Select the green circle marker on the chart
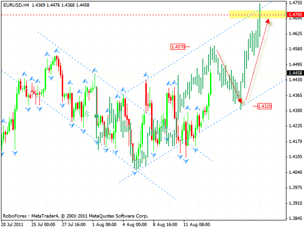This screenshot has width=304, height=228. [96, 116]
